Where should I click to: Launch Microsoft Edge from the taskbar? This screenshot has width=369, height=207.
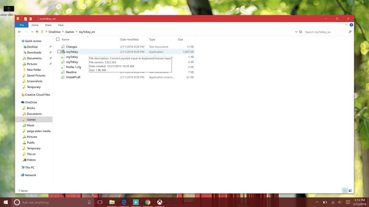point(124,202)
